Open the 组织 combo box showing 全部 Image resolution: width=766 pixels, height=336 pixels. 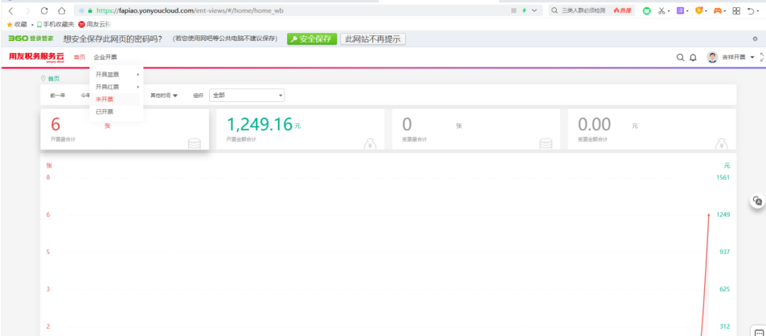click(247, 95)
